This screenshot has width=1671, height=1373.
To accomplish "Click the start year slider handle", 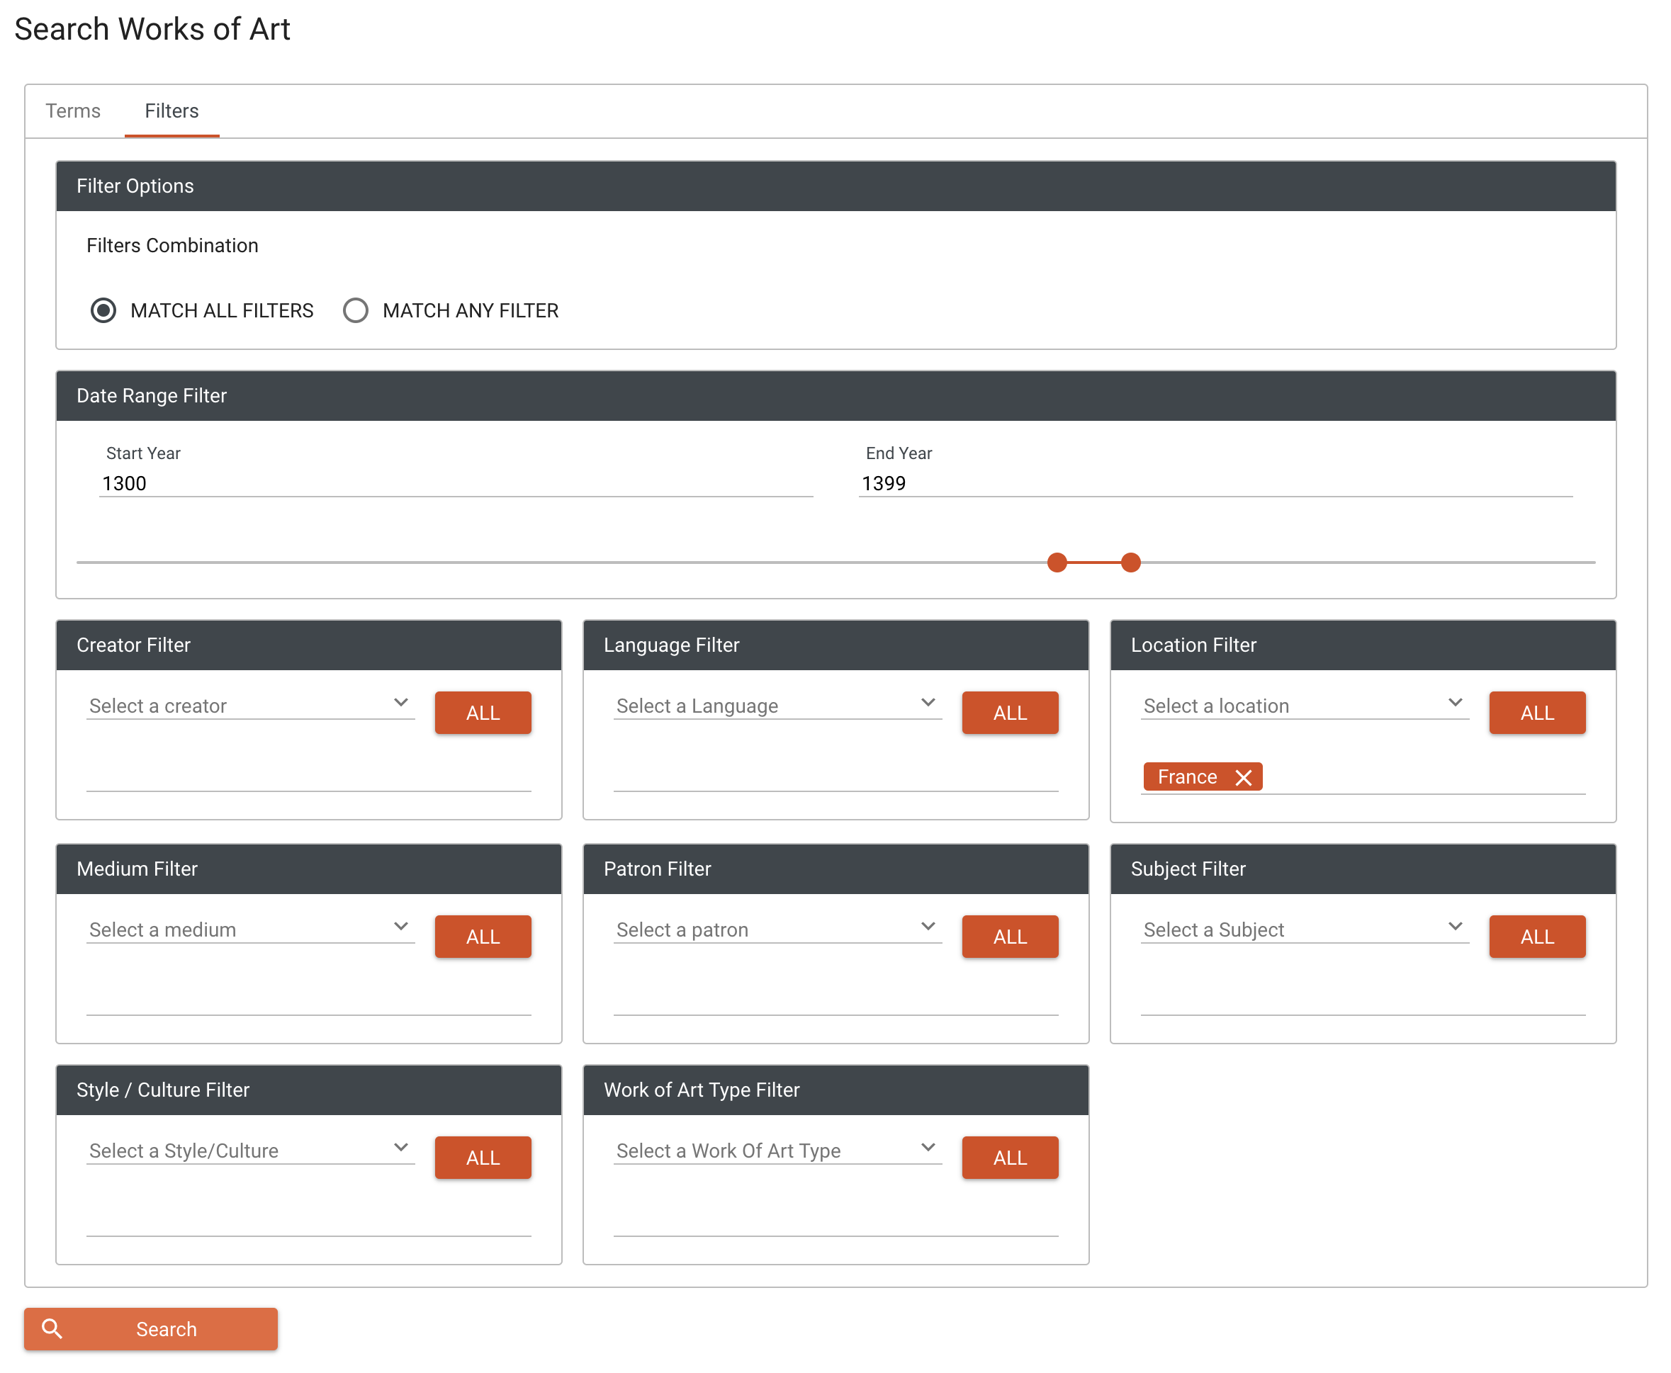I will point(1057,563).
